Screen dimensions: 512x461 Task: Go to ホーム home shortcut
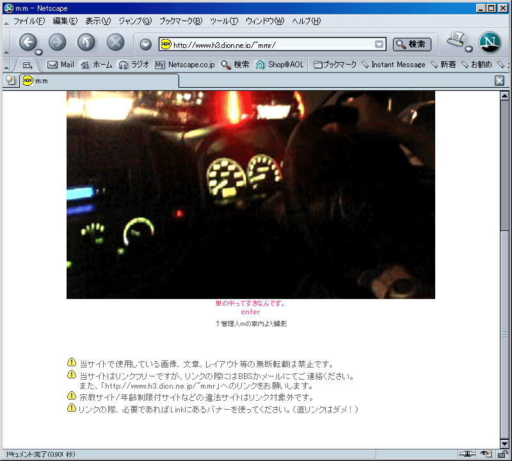(x=97, y=65)
